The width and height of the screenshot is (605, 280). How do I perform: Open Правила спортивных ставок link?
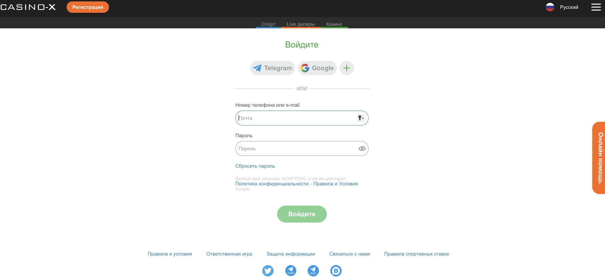pyautogui.click(x=416, y=254)
